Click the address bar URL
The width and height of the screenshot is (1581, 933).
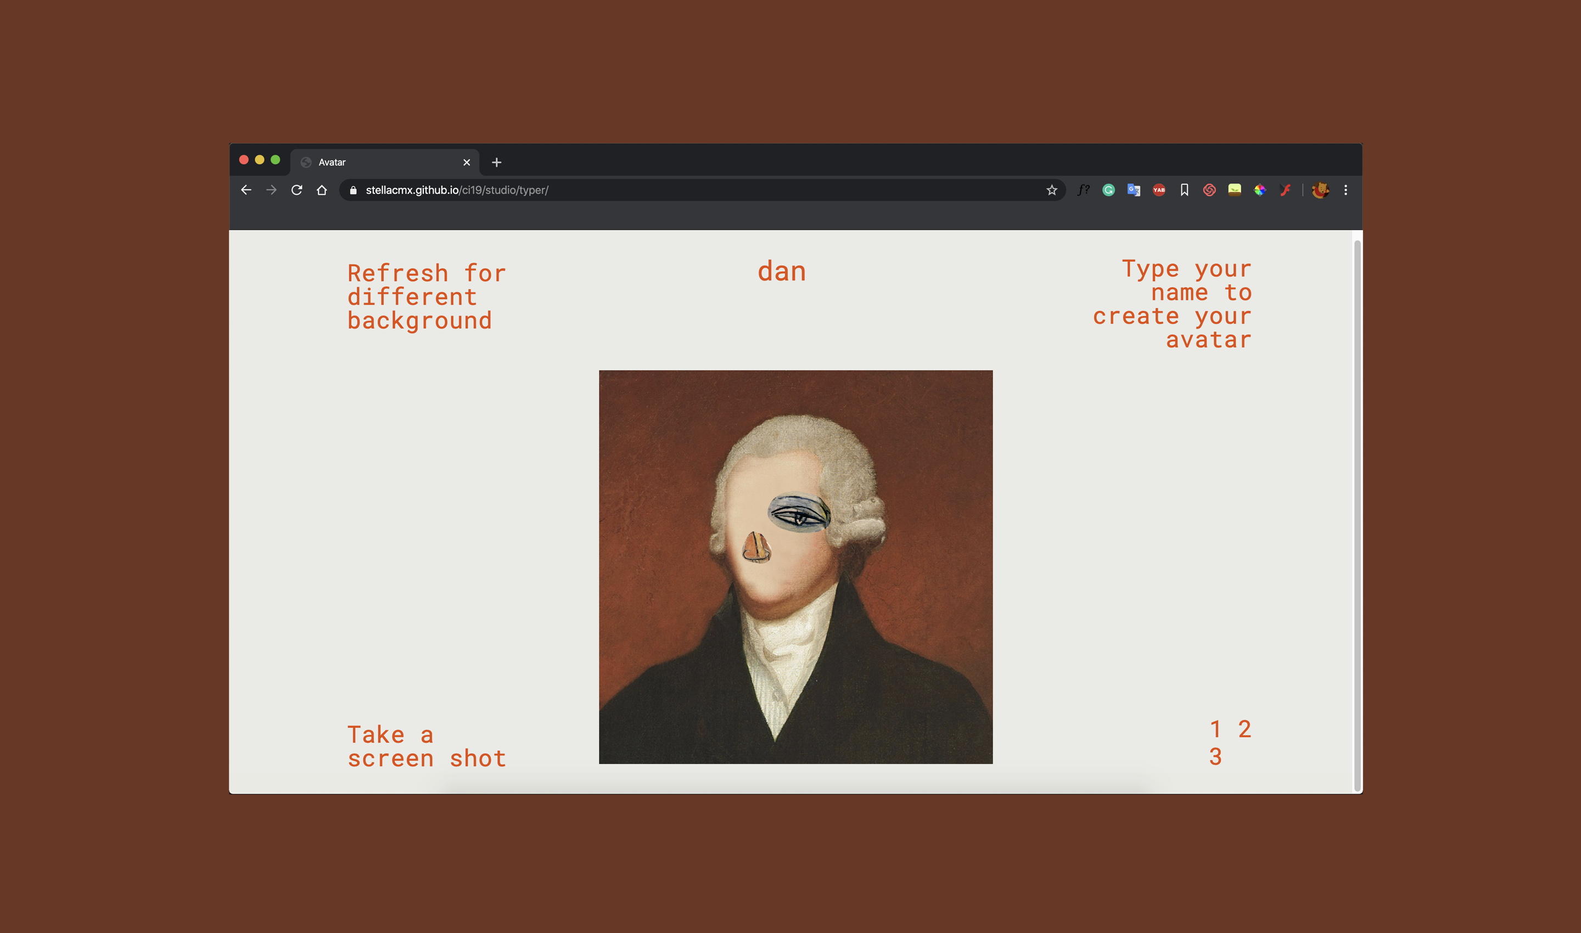click(457, 190)
